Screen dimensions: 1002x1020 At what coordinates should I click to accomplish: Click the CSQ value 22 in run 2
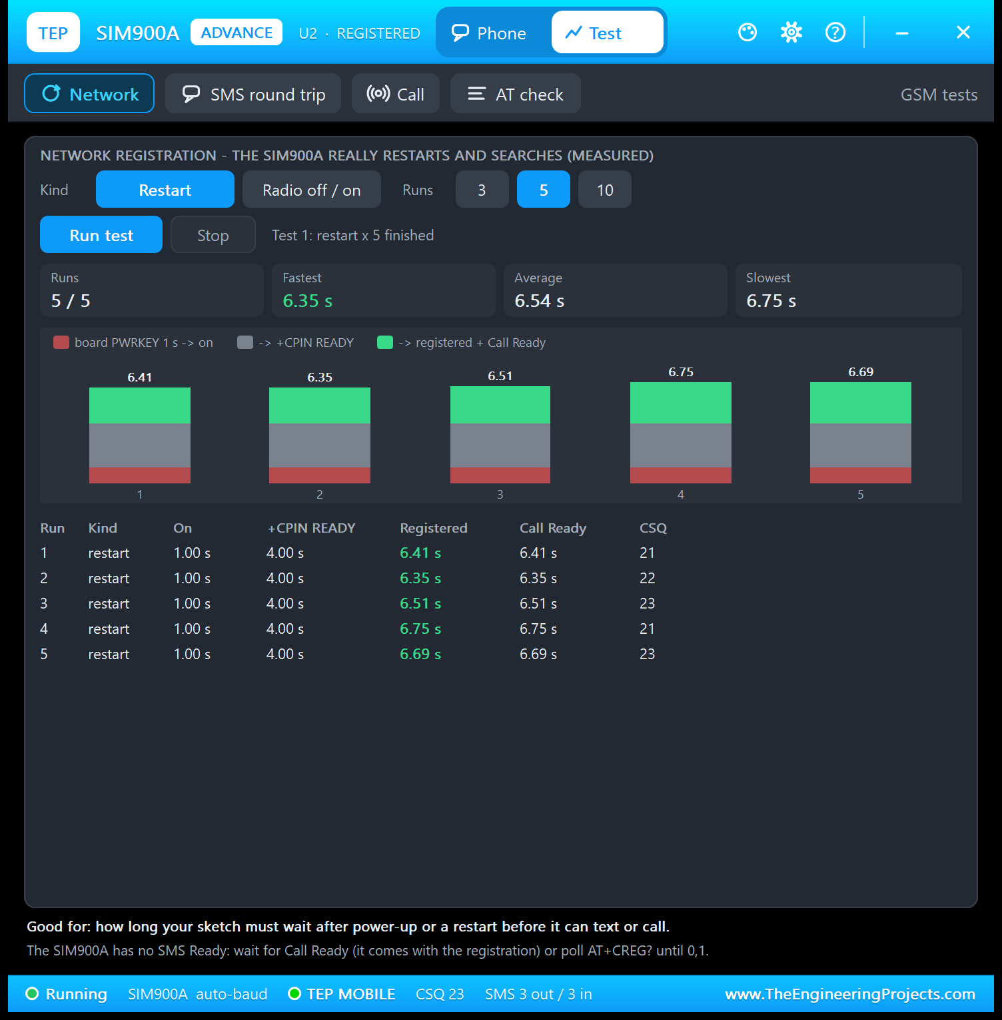tap(647, 578)
